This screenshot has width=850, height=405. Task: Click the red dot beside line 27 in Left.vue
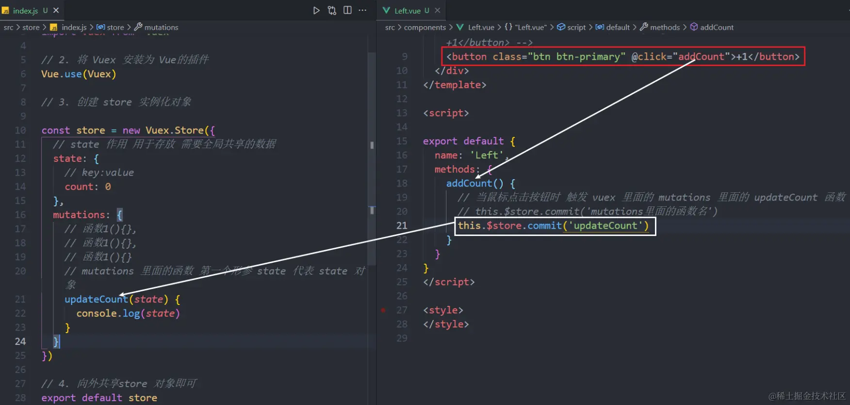coord(383,310)
